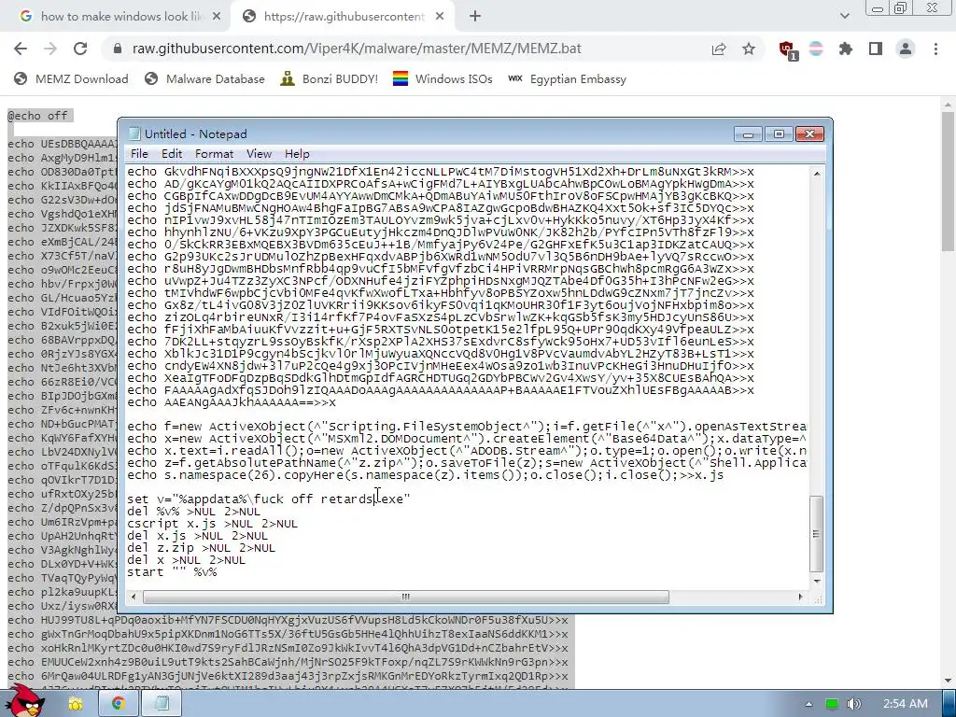This screenshot has width=956, height=717.
Task: Minimize the Chrome browser window
Action: tap(878, 8)
